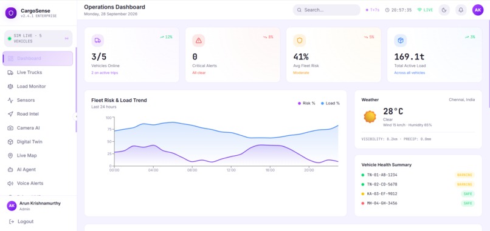Click the '3/5' Vehicles Online value
The width and height of the screenshot is (490, 231).
coord(98,57)
